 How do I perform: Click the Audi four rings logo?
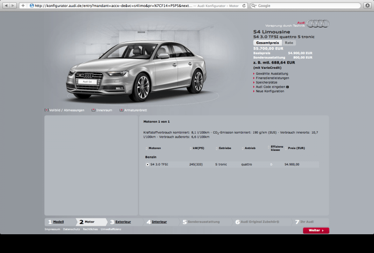point(318,23)
